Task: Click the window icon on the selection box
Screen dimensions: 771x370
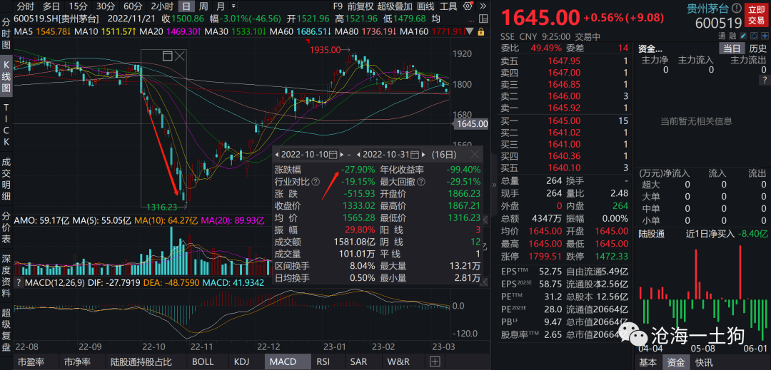Action: (168, 56)
